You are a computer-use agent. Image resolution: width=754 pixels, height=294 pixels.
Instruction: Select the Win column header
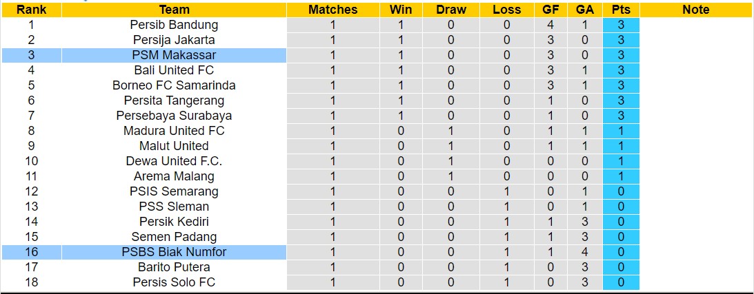401,10
